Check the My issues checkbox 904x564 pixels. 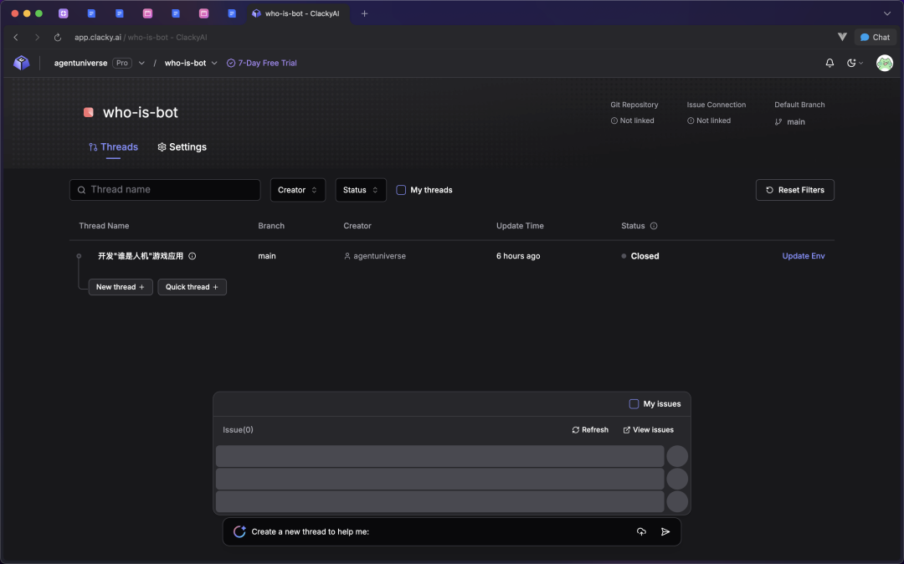pyautogui.click(x=634, y=404)
